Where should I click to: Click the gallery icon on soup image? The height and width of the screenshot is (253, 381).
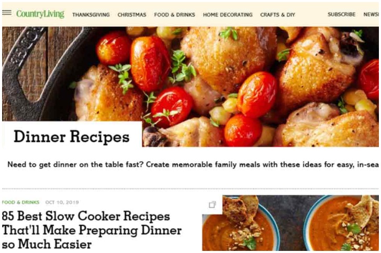point(212,205)
